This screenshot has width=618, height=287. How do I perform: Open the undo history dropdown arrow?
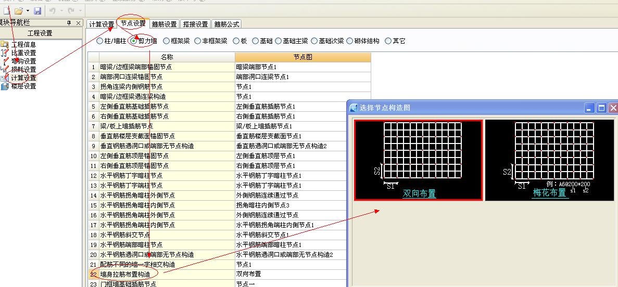[x=61, y=10]
